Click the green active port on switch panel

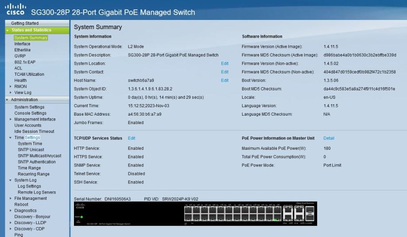(275, 219)
